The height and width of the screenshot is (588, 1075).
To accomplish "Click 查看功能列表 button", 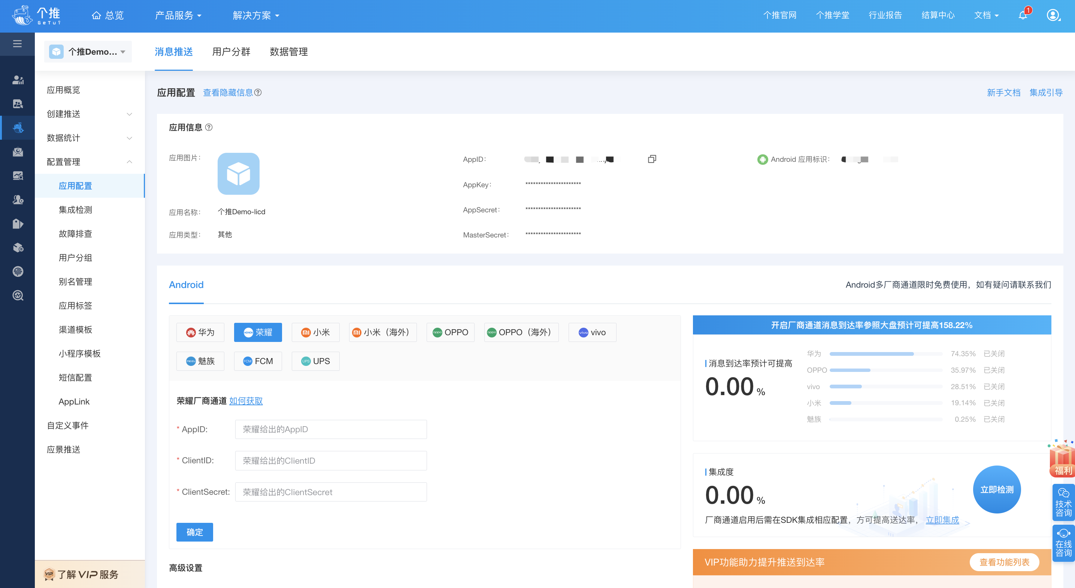I will point(1004,562).
